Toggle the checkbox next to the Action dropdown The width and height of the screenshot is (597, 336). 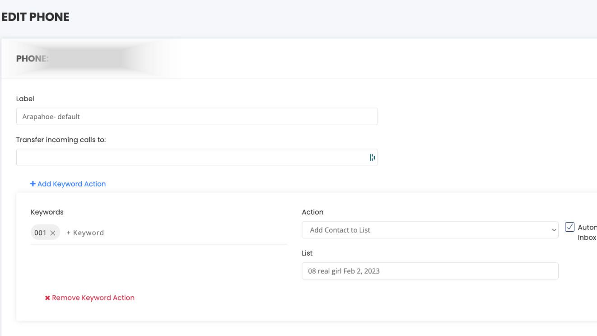click(x=570, y=227)
